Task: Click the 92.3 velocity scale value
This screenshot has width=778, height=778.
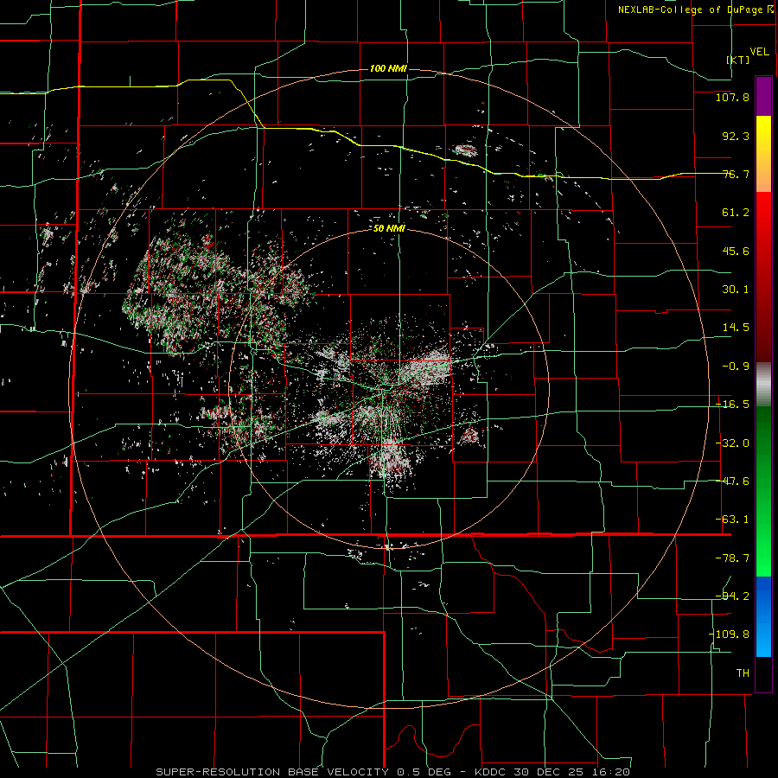Action: click(736, 136)
